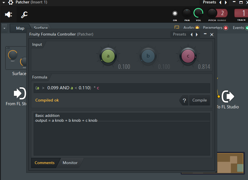Click into the comments text area
The height and width of the screenshot is (180, 248).
click(x=122, y=134)
